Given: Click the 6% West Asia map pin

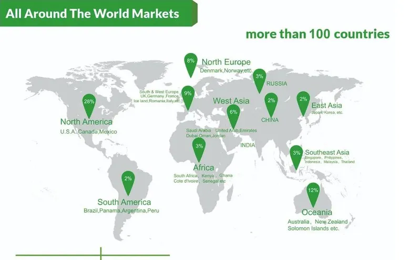Looking at the screenshot, I should click(x=233, y=113).
